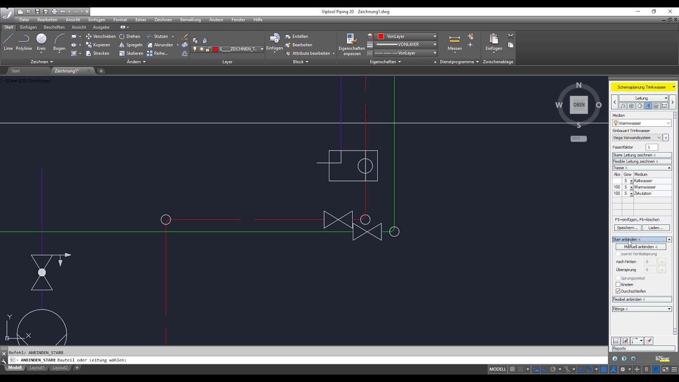Click the Erstellen block icon
This screenshot has height=382, width=679.
(x=297, y=37)
